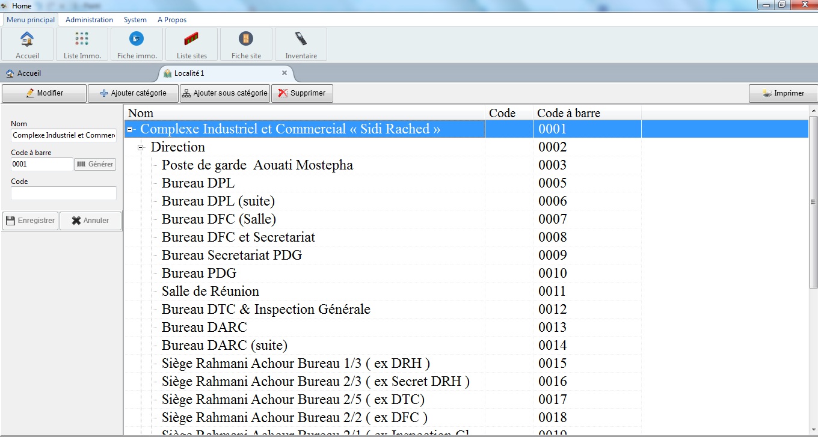The image size is (818, 437).
Task: Launch the Inventaire scanner icon
Action: click(x=301, y=44)
